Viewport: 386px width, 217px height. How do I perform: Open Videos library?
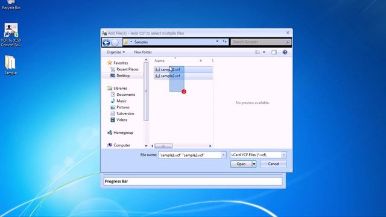pos(119,120)
